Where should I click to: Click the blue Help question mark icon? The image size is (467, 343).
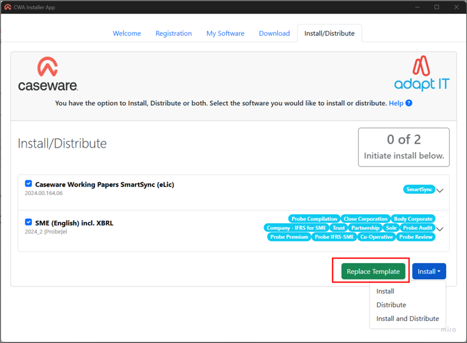point(409,103)
